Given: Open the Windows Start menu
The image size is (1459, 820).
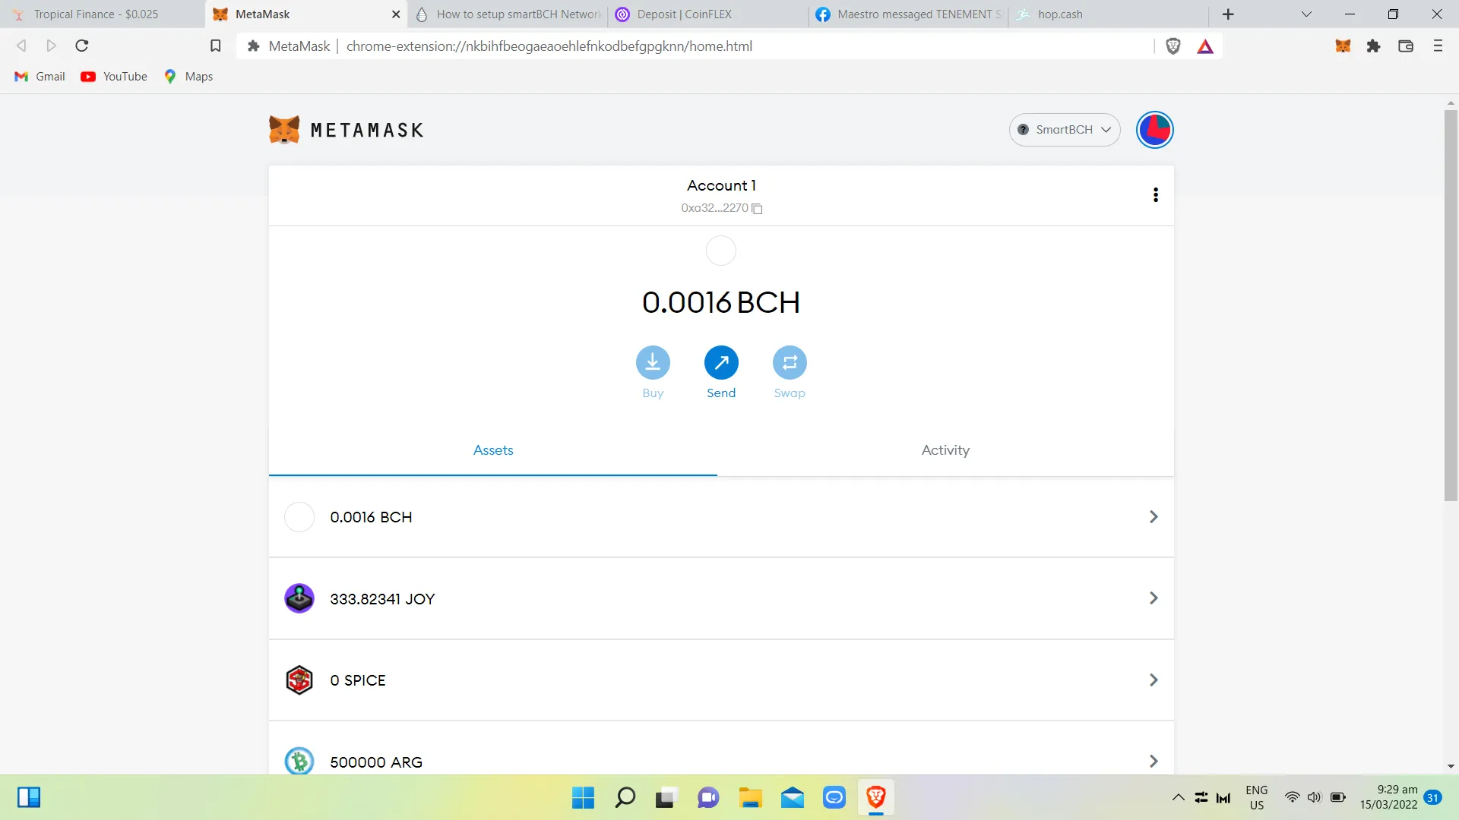Looking at the screenshot, I should tap(583, 798).
